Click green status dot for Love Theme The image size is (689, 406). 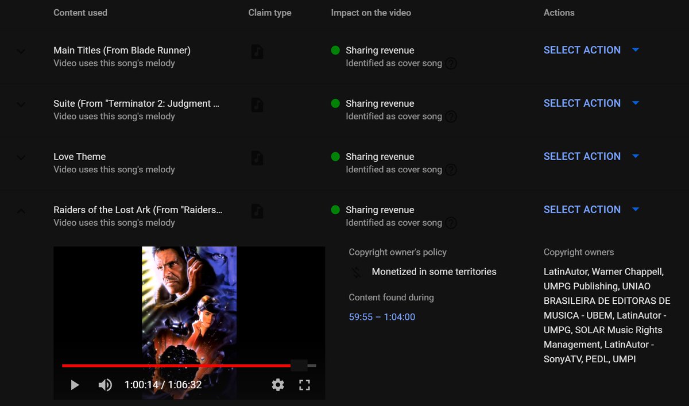click(336, 157)
